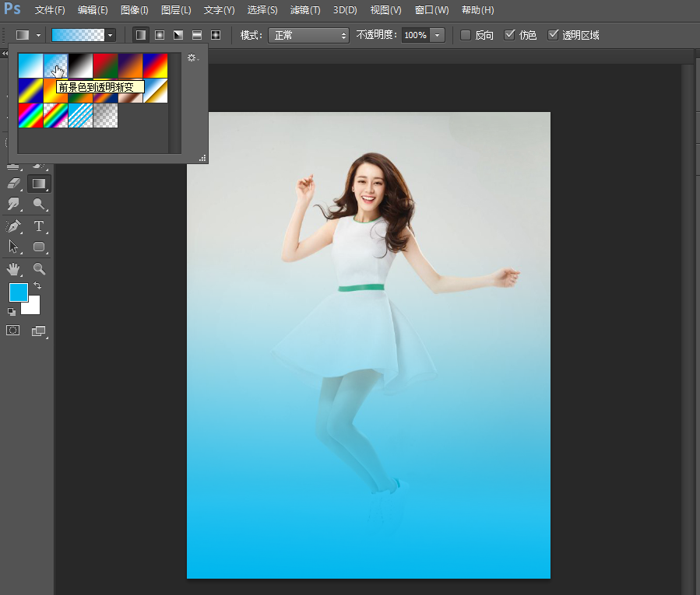This screenshot has height=595, width=700.
Task: Choose the diamond gradient style icon
Action: point(216,35)
